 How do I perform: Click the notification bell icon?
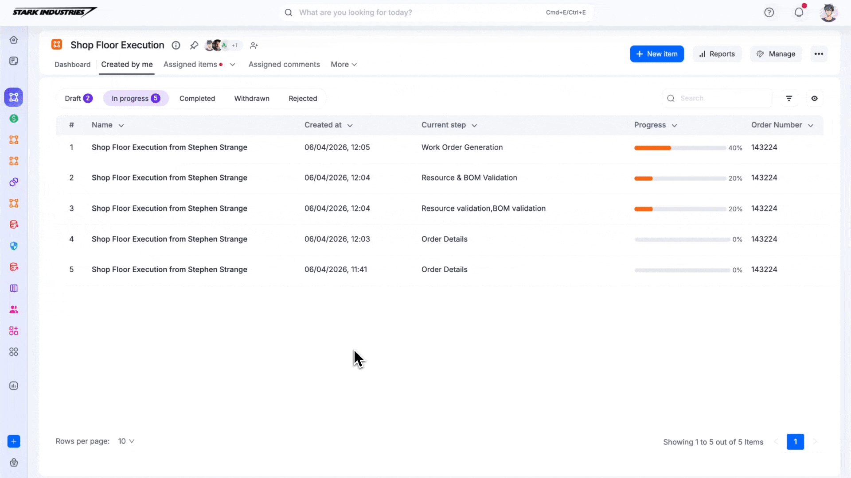(799, 12)
